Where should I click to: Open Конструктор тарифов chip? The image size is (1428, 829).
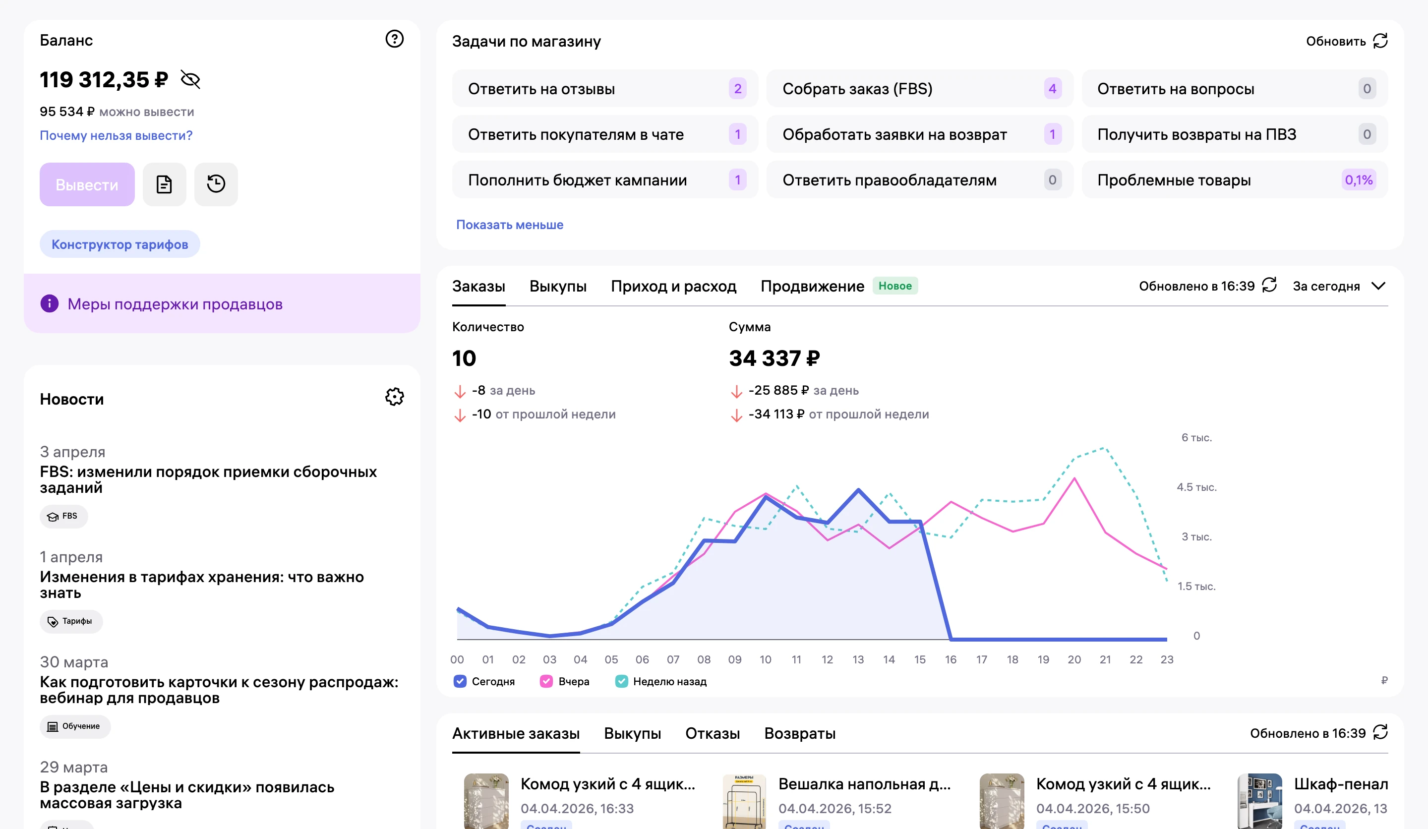tap(119, 244)
